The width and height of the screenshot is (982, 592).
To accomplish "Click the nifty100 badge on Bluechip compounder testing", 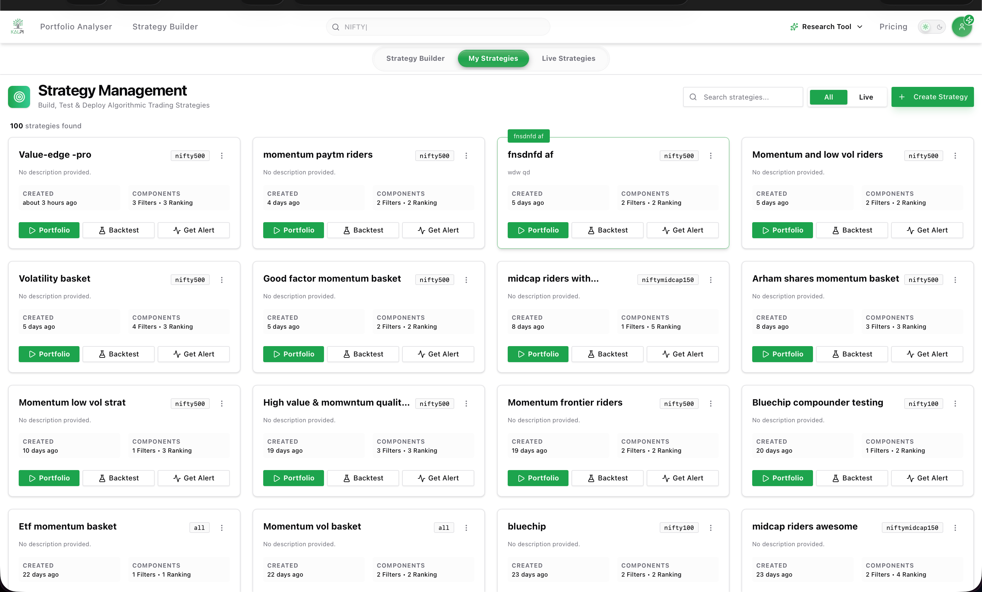I will point(924,404).
